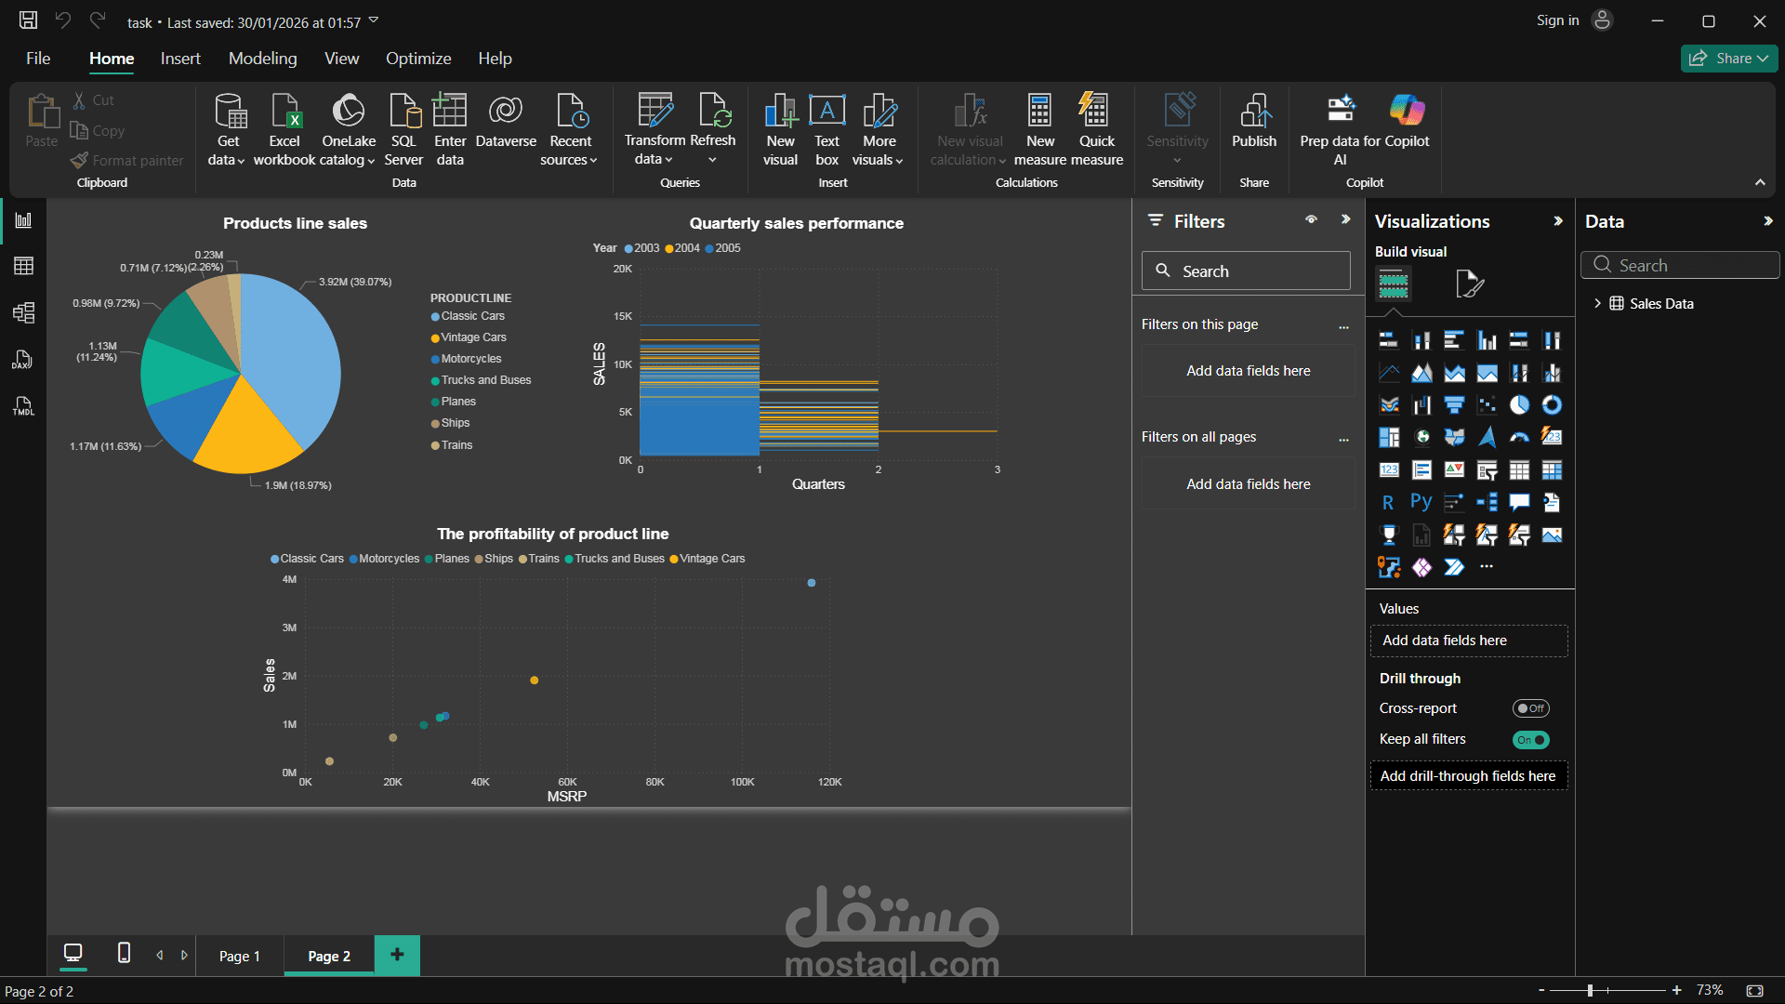
Task: Adjust the zoom slider handle
Action: 1590,991
